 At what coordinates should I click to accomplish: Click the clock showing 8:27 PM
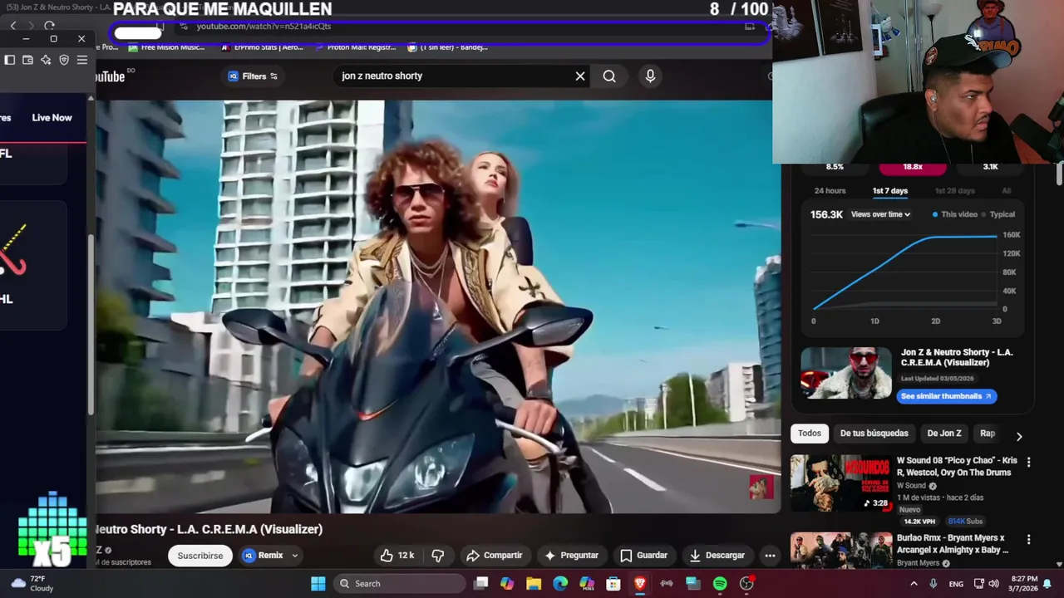[x=1023, y=584]
